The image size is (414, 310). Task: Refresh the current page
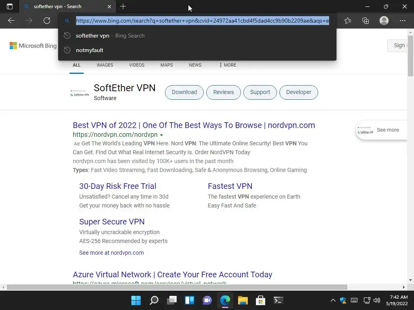pos(47,21)
